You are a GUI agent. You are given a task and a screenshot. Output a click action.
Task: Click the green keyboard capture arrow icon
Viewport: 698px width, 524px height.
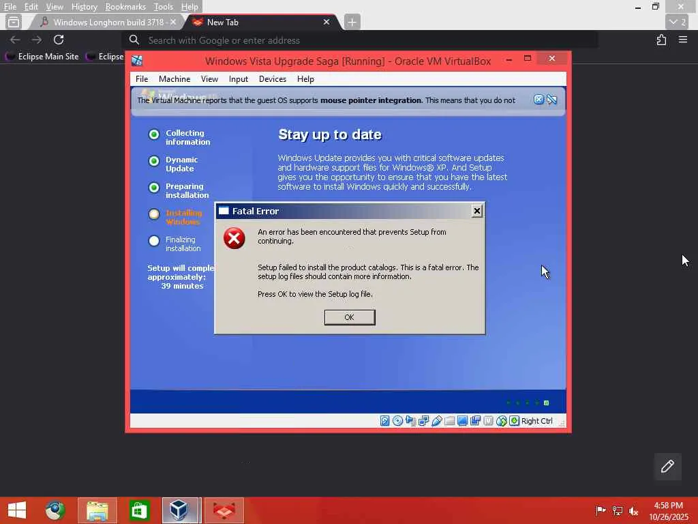[x=514, y=420]
